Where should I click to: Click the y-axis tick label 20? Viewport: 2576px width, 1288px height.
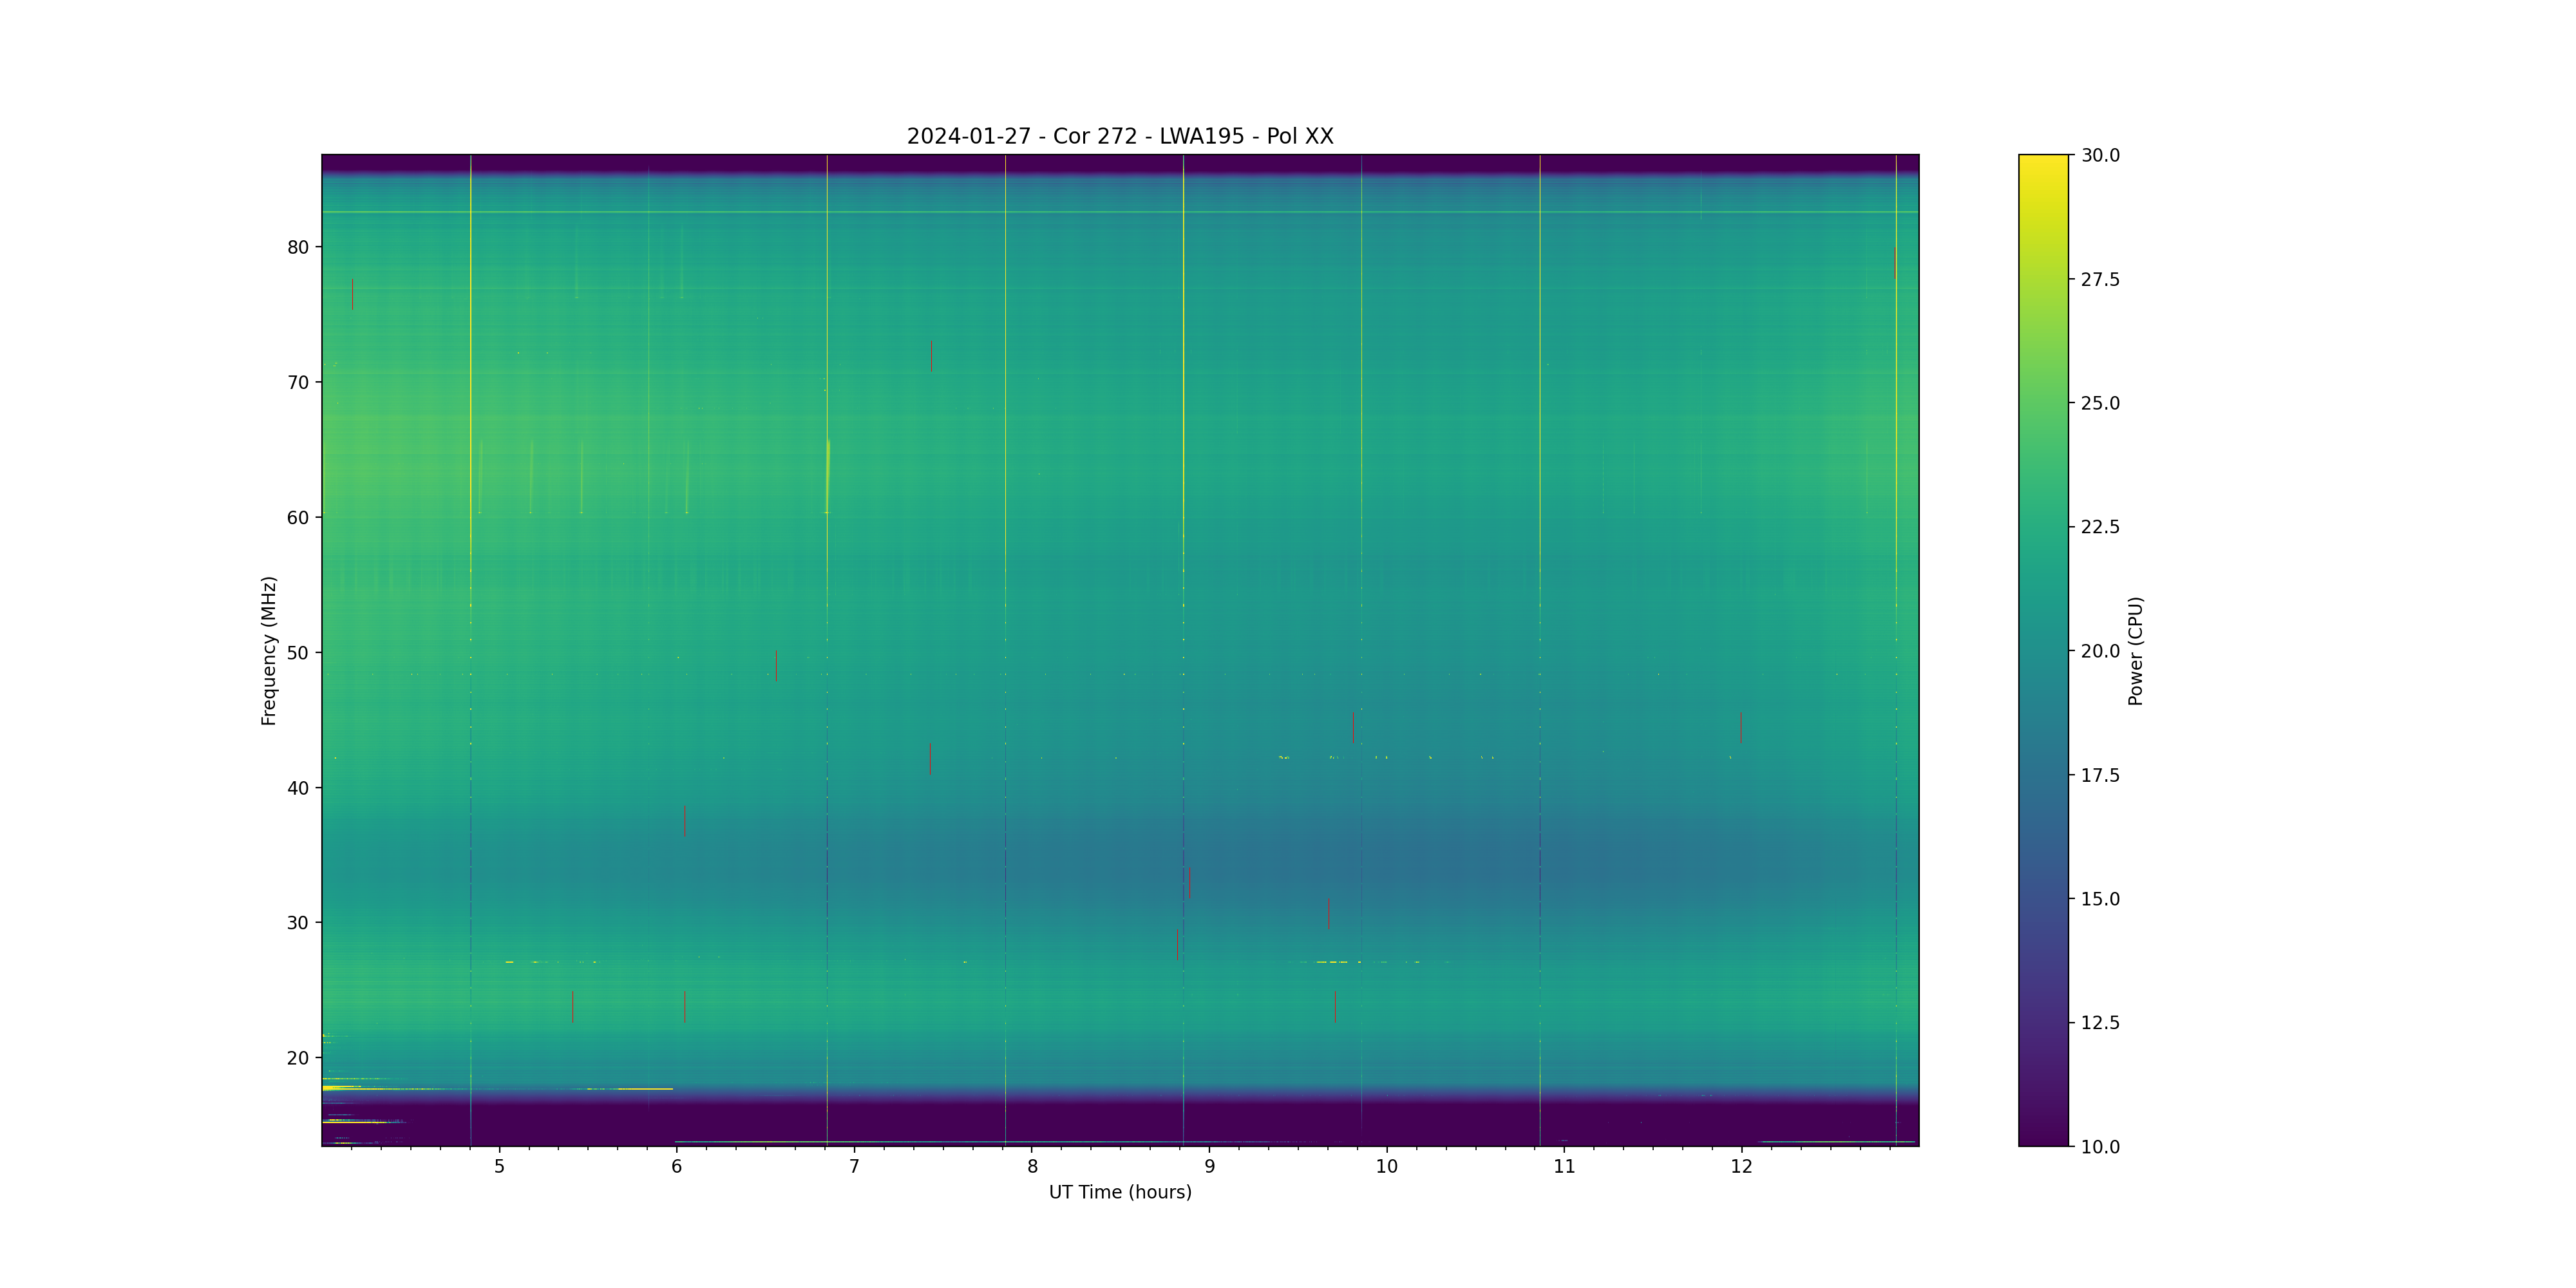[x=298, y=1058]
